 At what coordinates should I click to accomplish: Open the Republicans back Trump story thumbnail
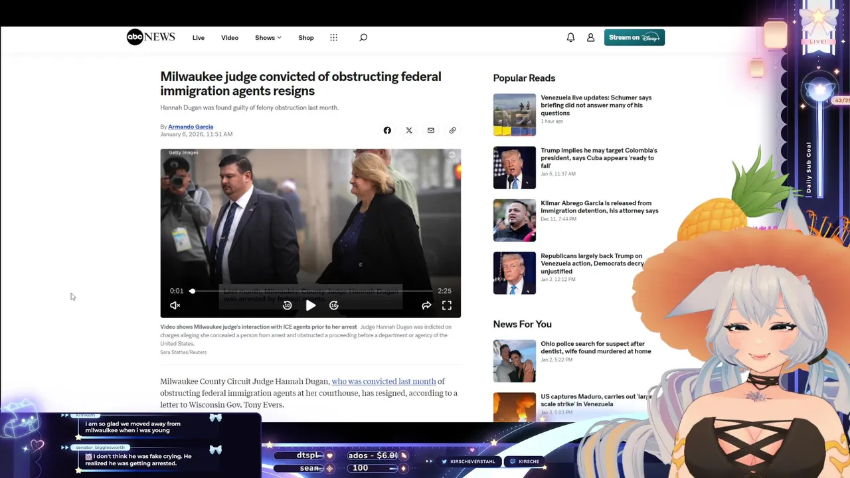[x=514, y=273]
